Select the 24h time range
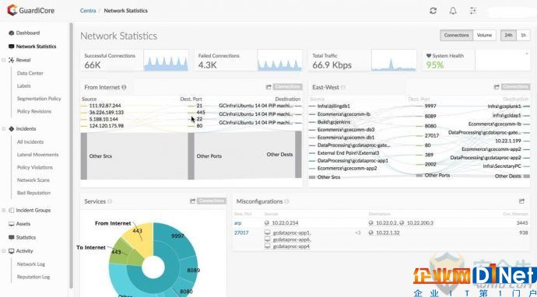The width and height of the screenshot is (537, 297). [508, 35]
